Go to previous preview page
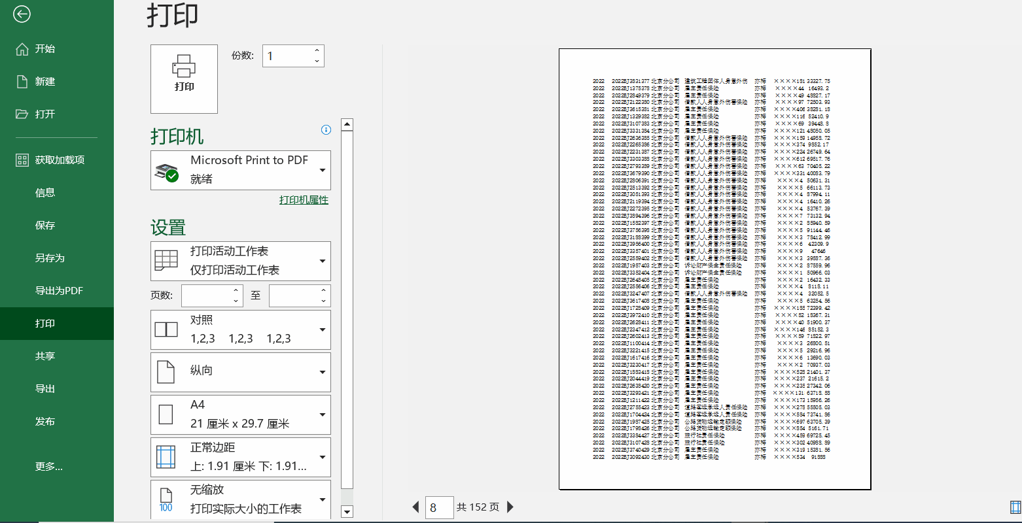This screenshot has height=523, width=1022. pos(415,507)
